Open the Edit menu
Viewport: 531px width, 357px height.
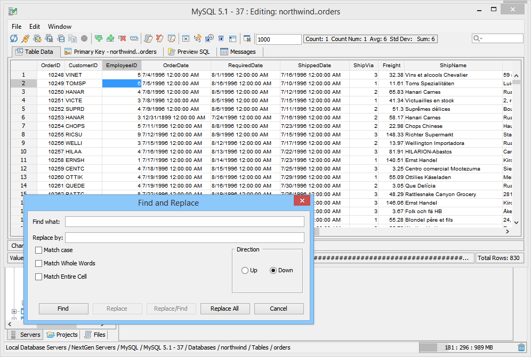(x=35, y=27)
